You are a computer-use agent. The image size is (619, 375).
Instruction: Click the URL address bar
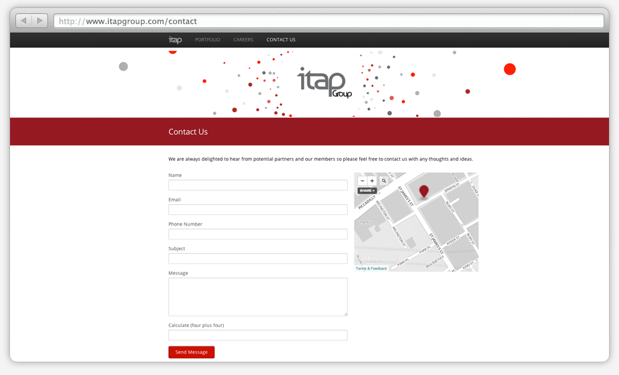click(x=329, y=21)
